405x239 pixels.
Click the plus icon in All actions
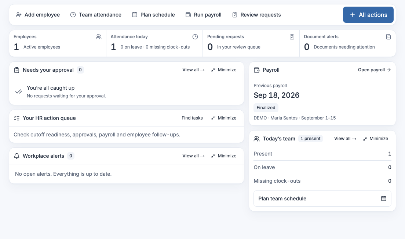pyautogui.click(x=352, y=15)
